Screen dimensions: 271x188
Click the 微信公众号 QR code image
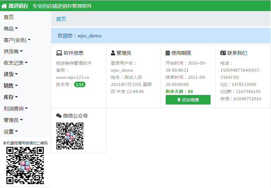(70, 136)
